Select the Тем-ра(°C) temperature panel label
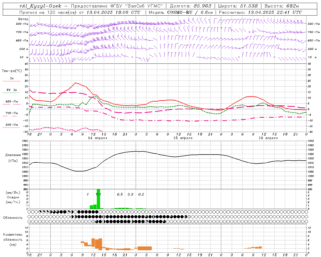This screenshot has height=257, width=321. point(12,71)
